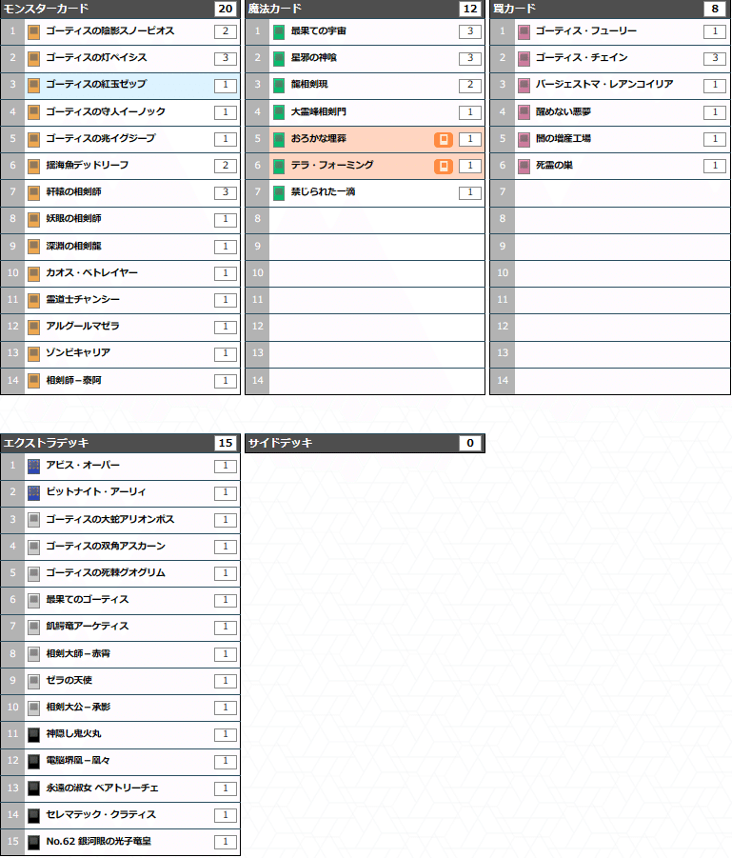Click the monster icon beside ゴーティスの陰影スノーピオス
732x858 pixels.
click(x=33, y=31)
